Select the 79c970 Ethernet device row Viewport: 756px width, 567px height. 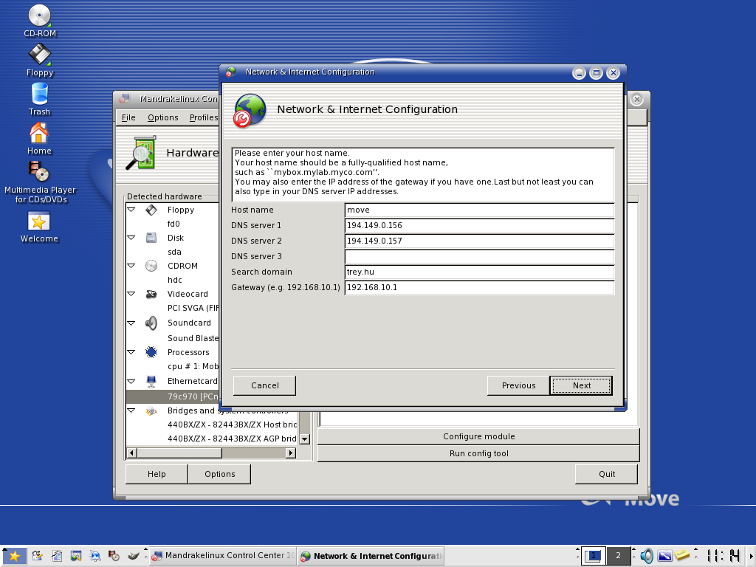pyautogui.click(x=173, y=396)
